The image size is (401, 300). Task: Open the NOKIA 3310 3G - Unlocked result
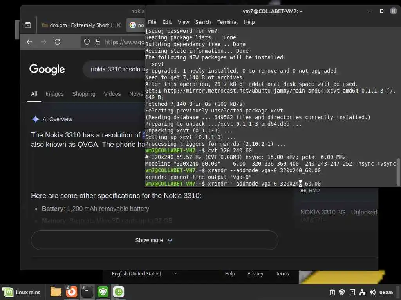pyautogui.click(x=339, y=212)
